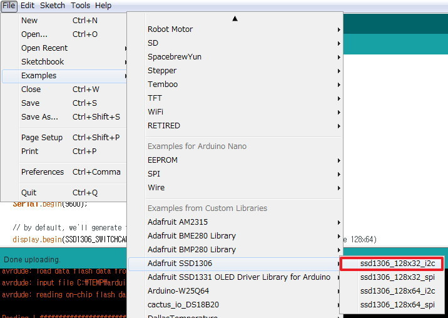
Task: Open the TFT examples
Action: (x=235, y=98)
